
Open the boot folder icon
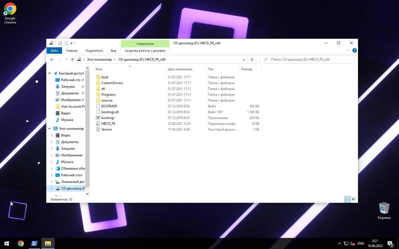pos(98,77)
